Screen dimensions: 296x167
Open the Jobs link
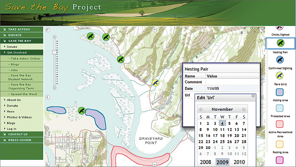pos(22,70)
